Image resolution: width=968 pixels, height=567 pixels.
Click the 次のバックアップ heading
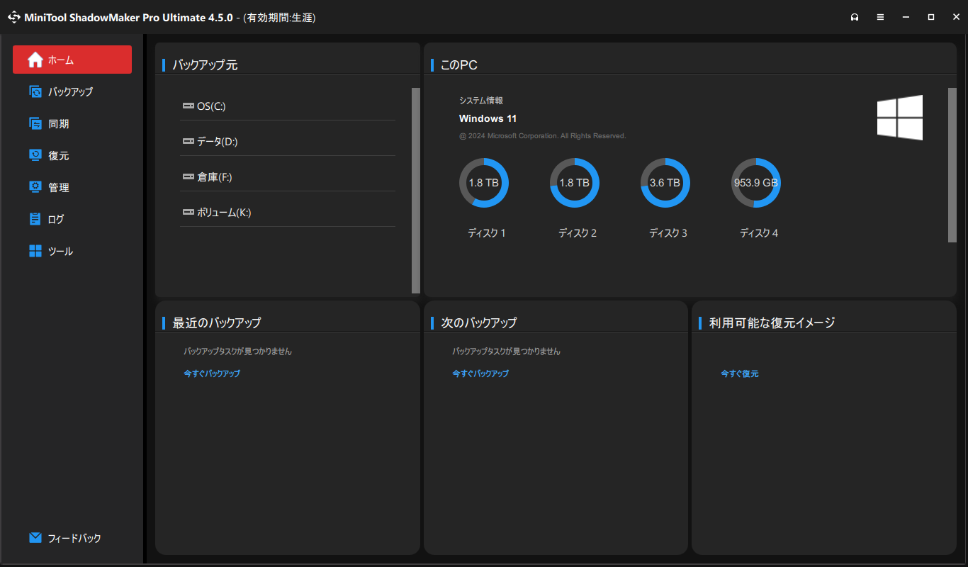point(479,323)
